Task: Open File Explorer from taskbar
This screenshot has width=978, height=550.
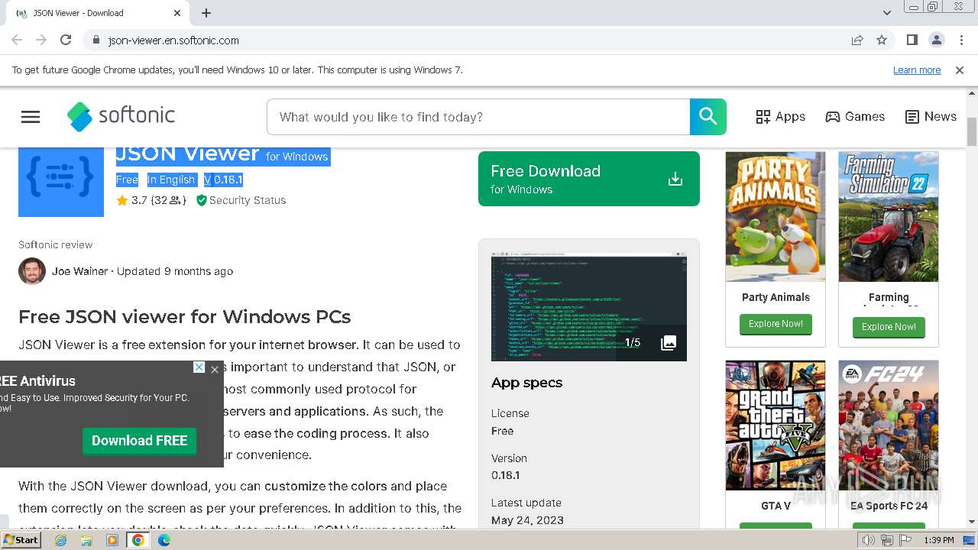Action: pos(86,540)
